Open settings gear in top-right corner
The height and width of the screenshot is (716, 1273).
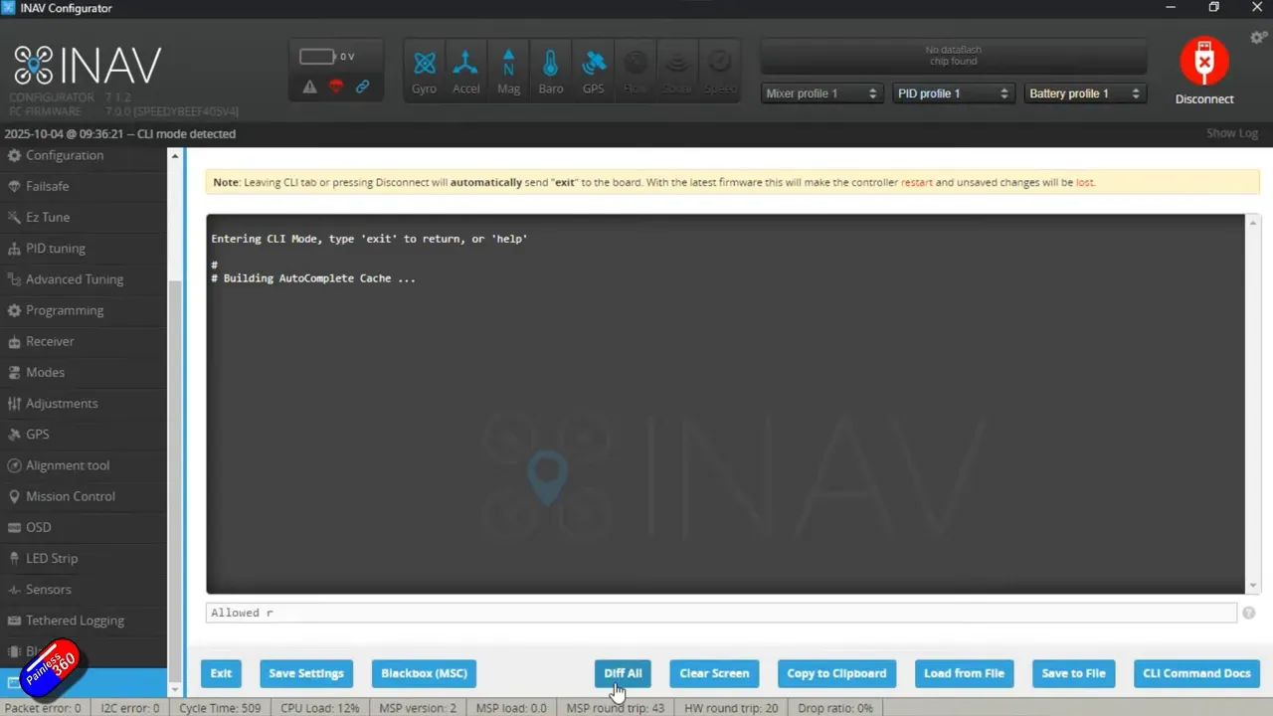(x=1258, y=38)
